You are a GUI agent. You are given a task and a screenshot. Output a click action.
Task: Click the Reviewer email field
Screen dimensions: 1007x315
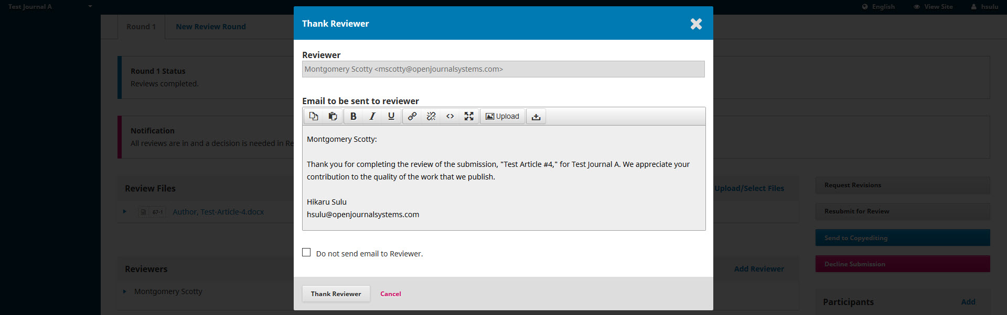click(x=504, y=69)
